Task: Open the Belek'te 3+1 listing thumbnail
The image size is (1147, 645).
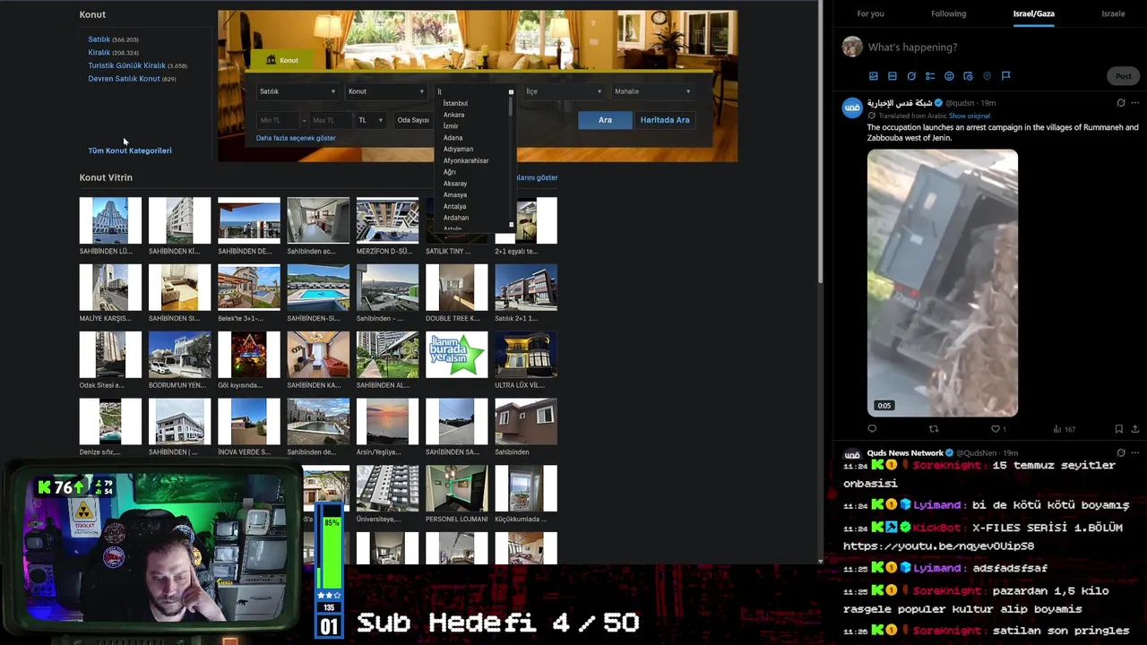Action: [248, 287]
